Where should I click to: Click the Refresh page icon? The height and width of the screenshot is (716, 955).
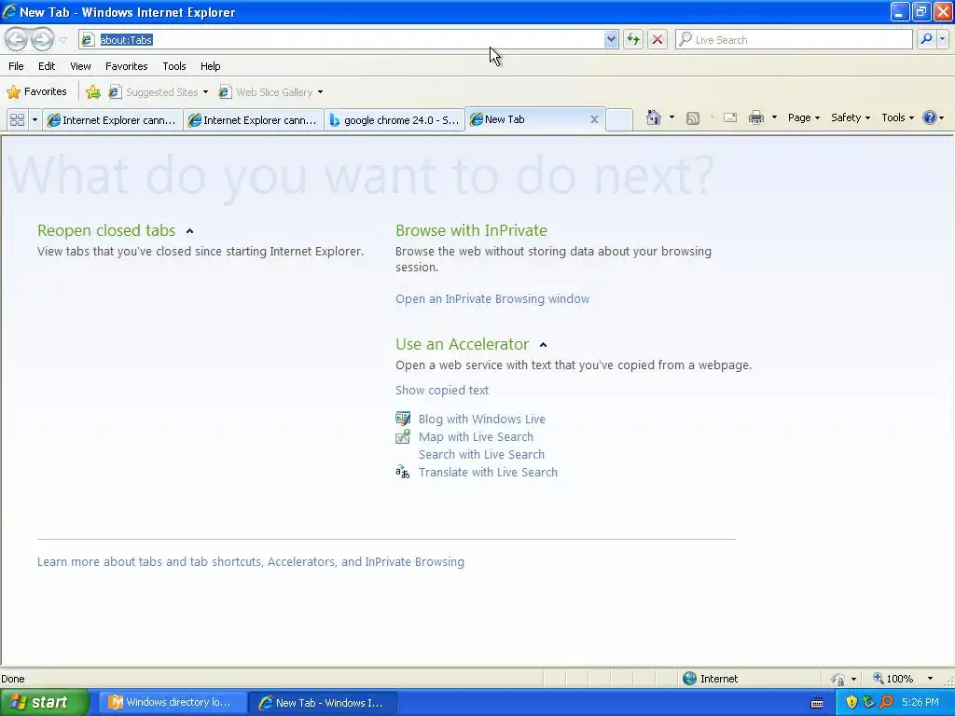click(633, 39)
